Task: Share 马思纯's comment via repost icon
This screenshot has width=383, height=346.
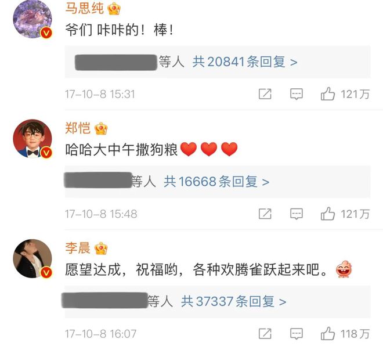Action: (265, 94)
